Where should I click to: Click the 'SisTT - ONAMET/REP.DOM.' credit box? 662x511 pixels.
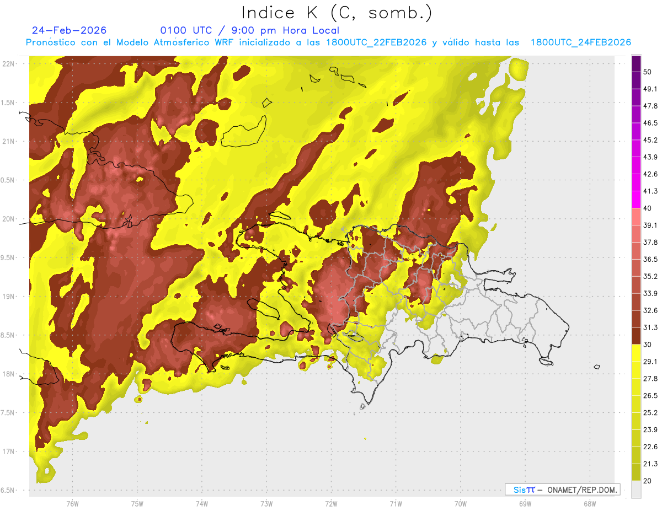click(562, 490)
